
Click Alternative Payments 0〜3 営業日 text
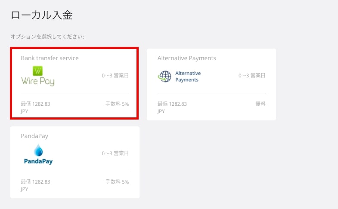pos(252,76)
